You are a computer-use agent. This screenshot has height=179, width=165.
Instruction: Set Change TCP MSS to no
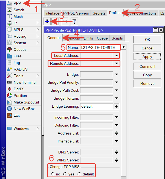53,174
